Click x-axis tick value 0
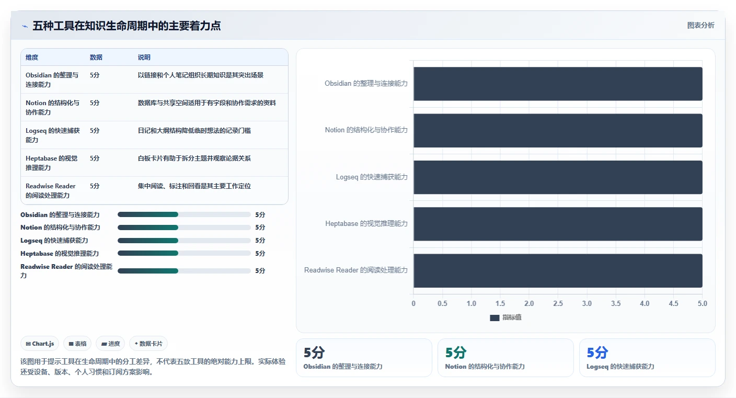This screenshot has height=398, width=736. pos(413,303)
